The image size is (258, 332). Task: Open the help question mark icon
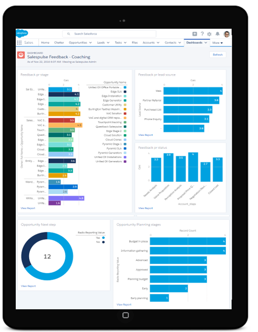pos(202,34)
